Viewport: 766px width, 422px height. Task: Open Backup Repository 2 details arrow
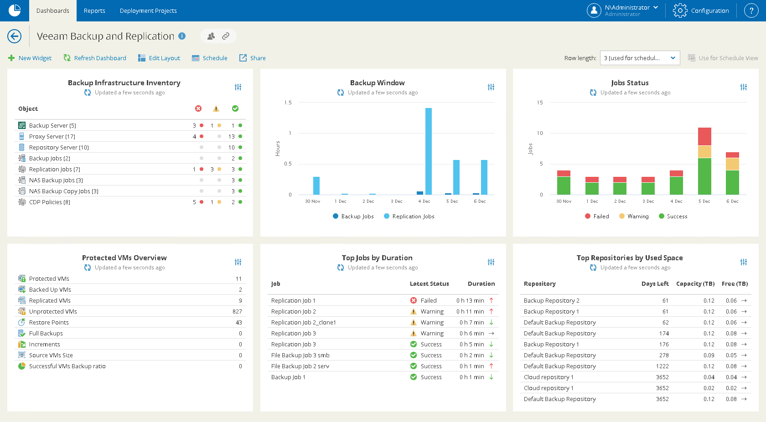tap(744, 301)
